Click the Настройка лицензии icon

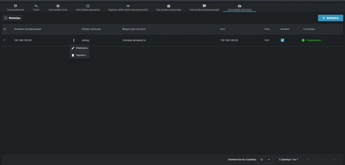[x=169, y=6]
